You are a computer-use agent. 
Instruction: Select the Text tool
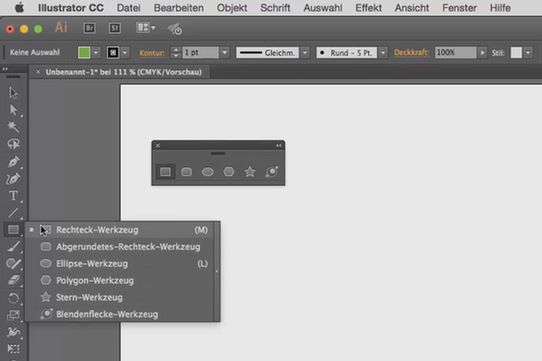pyautogui.click(x=14, y=195)
